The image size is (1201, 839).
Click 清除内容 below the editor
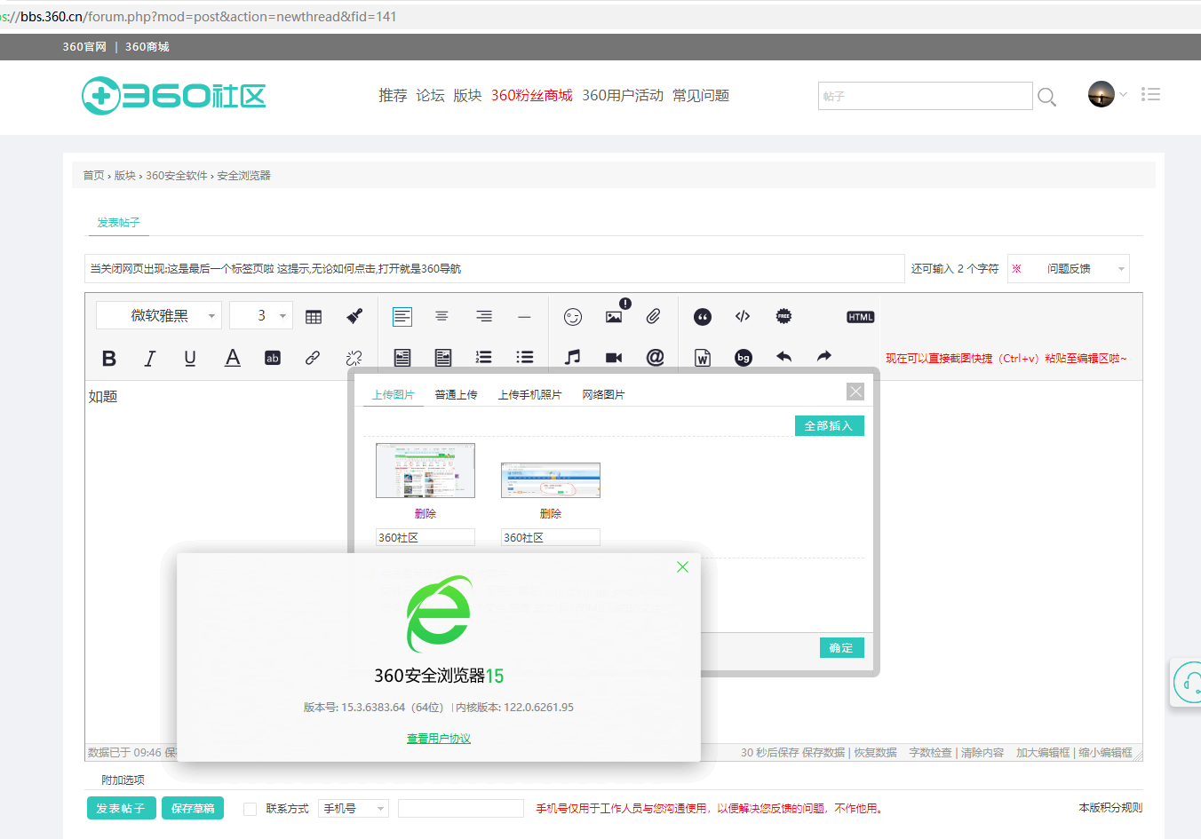tap(982, 753)
